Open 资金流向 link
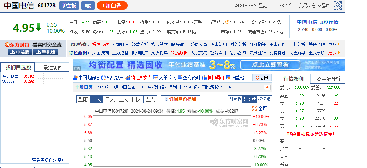Screen dimensions: 367x168 [x=100, y=53]
